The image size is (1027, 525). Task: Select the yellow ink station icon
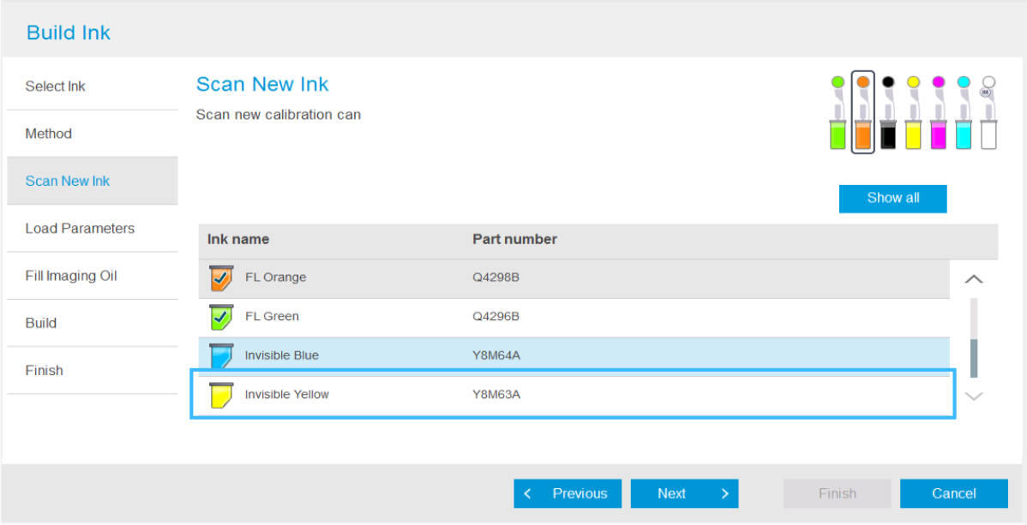pyautogui.click(x=913, y=112)
